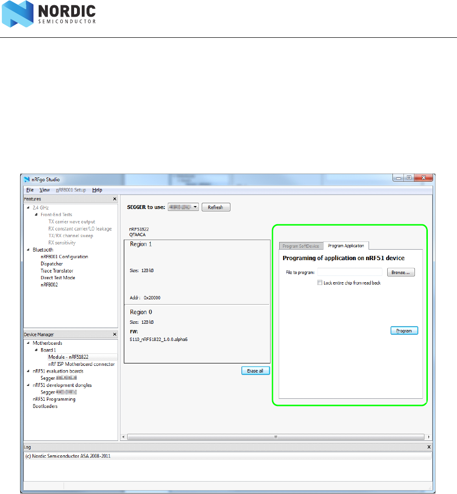Open nRF8001 Configuration
Viewport: 457px width, 494px height.
pos(64,257)
